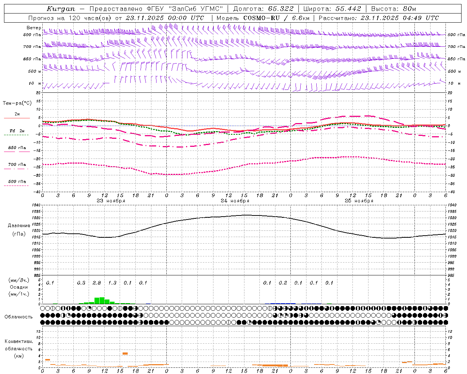
Task: Click the '(гПа)' unit under Давление
Action: click(x=19, y=234)
